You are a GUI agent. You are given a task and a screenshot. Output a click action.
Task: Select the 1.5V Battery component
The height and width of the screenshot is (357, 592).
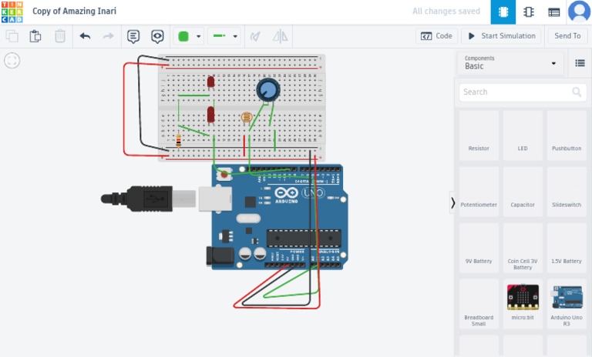[567, 248]
